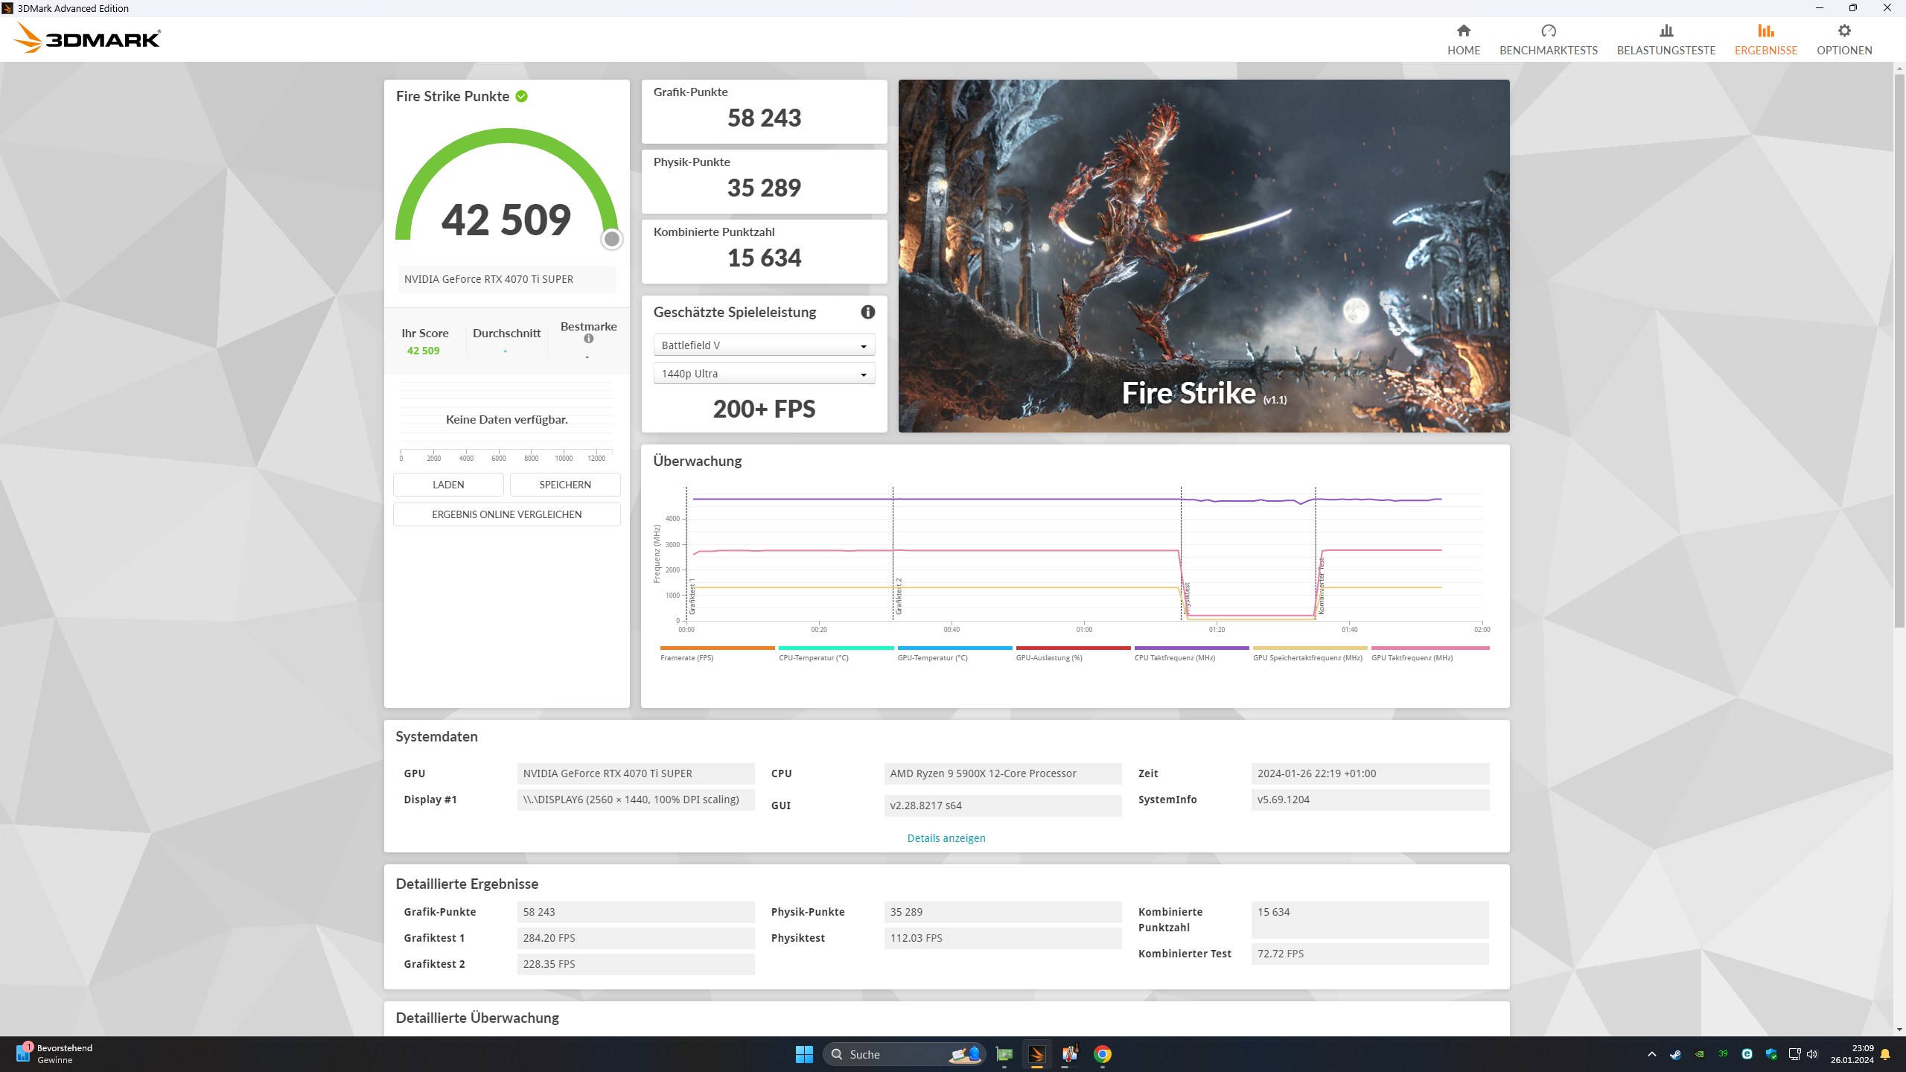Click Ergebnis Online Vergleichen button

coord(506,514)
